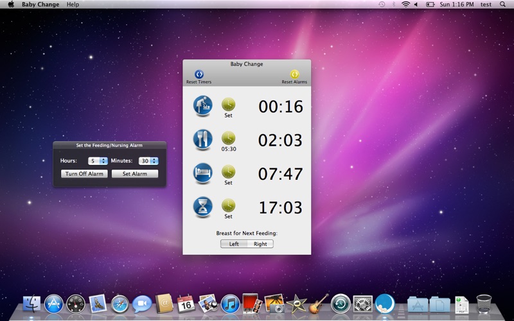Click the hourglass timer icon
The image size is (514, 321).
click(203, 207)
